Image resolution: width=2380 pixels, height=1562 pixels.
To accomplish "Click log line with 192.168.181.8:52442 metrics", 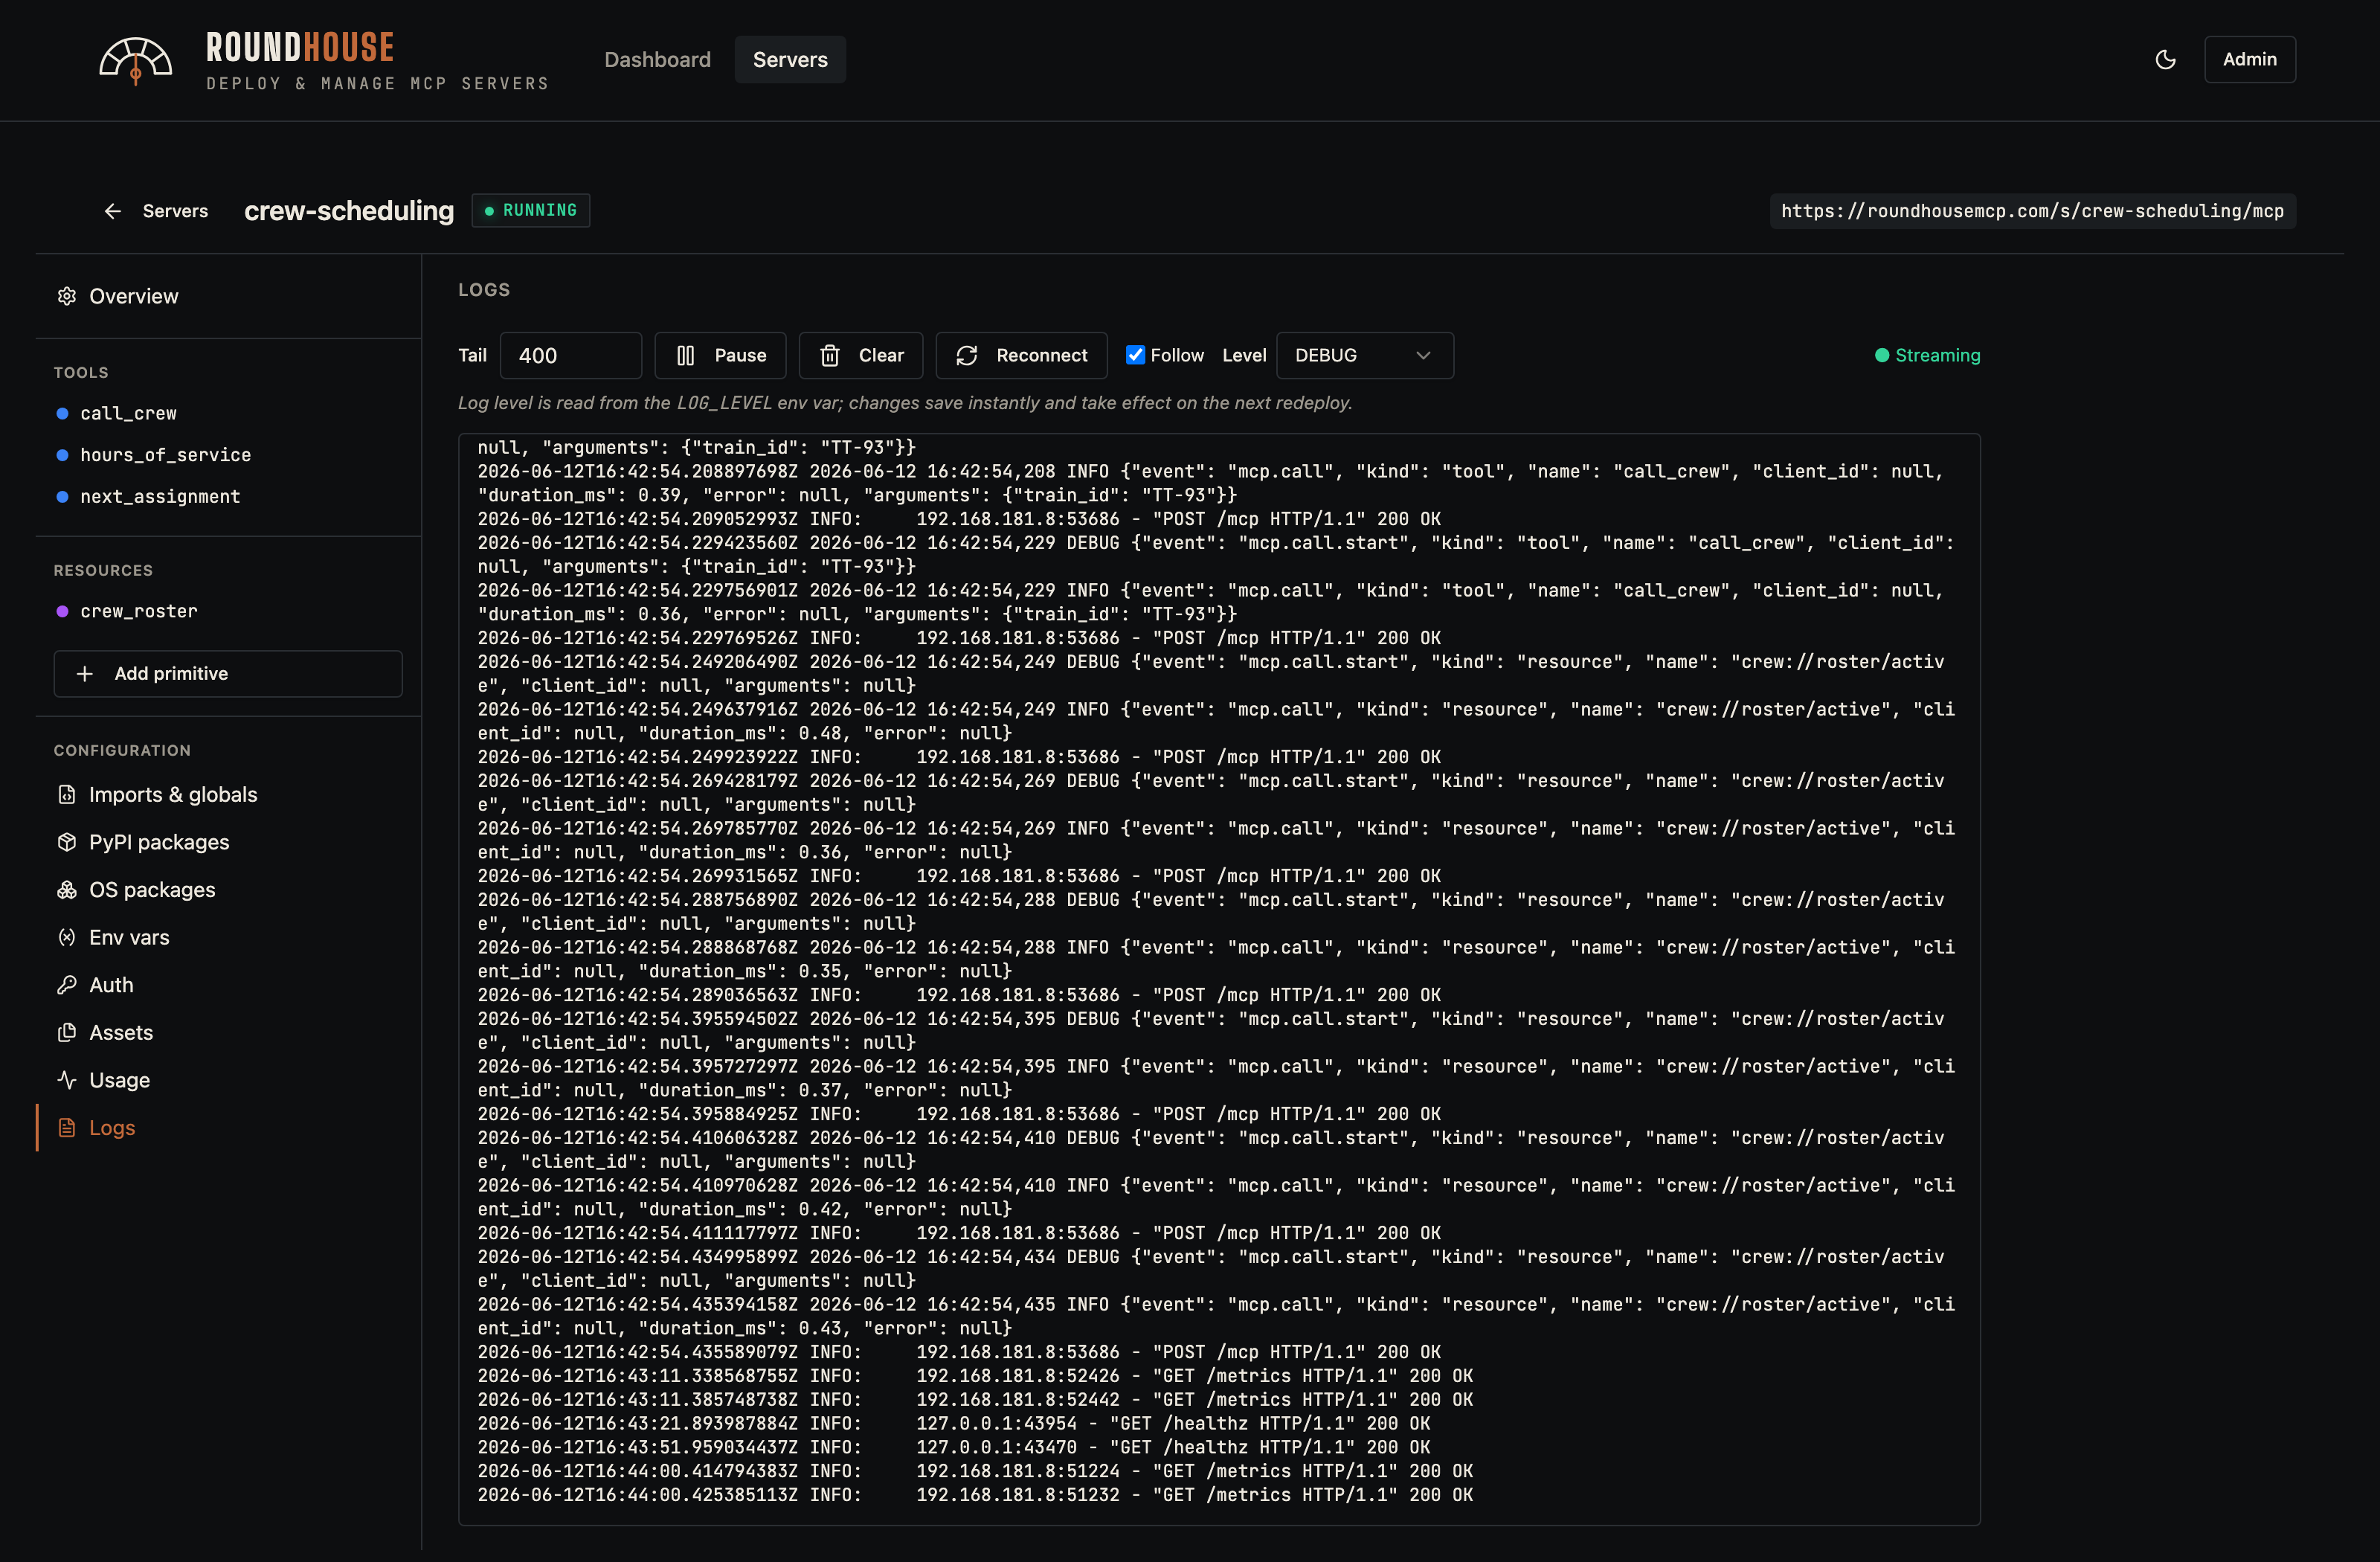I will [x=975, y=1400].
